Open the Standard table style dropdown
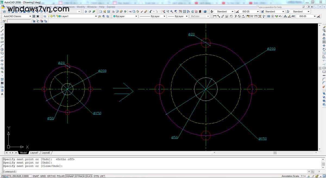 [x=275, y=11]
